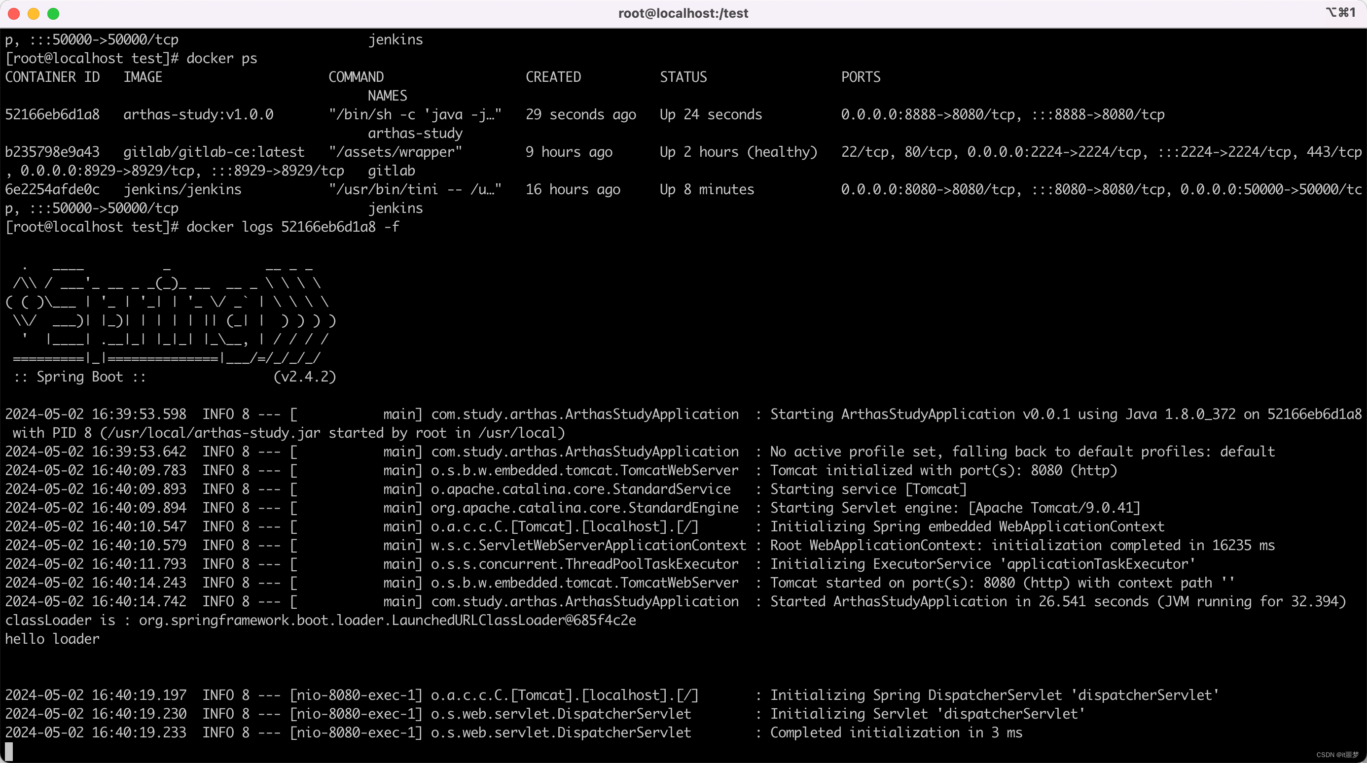1367x763 pixels.
Task: Click the red close window button
Action: (14, 14)
